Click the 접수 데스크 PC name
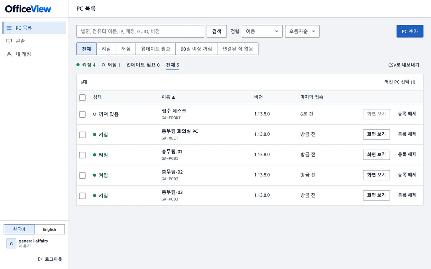Screen dimensions: 431x269 tap(174, 111)
